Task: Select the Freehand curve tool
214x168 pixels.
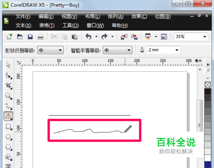Action: click(x=9, y=106)
